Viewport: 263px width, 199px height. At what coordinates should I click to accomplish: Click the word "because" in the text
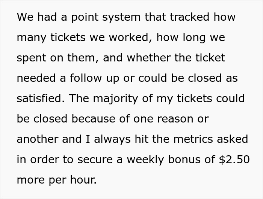[x=94, y=119]
